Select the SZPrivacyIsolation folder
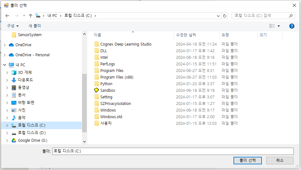This screenshot has height=170, width=301. click(115, 104)
